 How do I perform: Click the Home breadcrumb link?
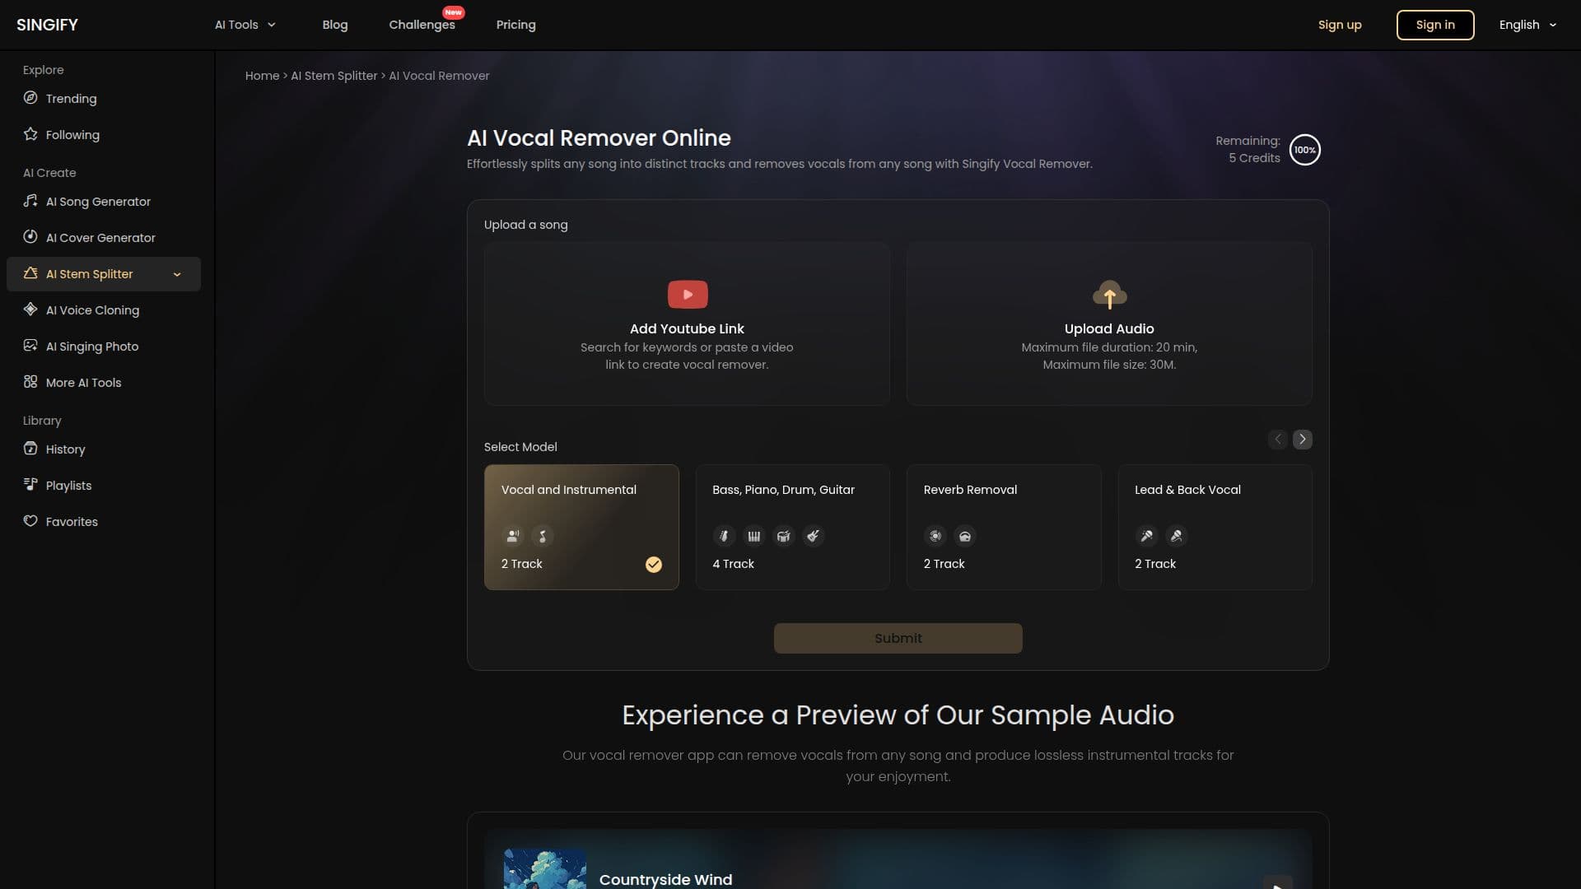click(262, 76)
